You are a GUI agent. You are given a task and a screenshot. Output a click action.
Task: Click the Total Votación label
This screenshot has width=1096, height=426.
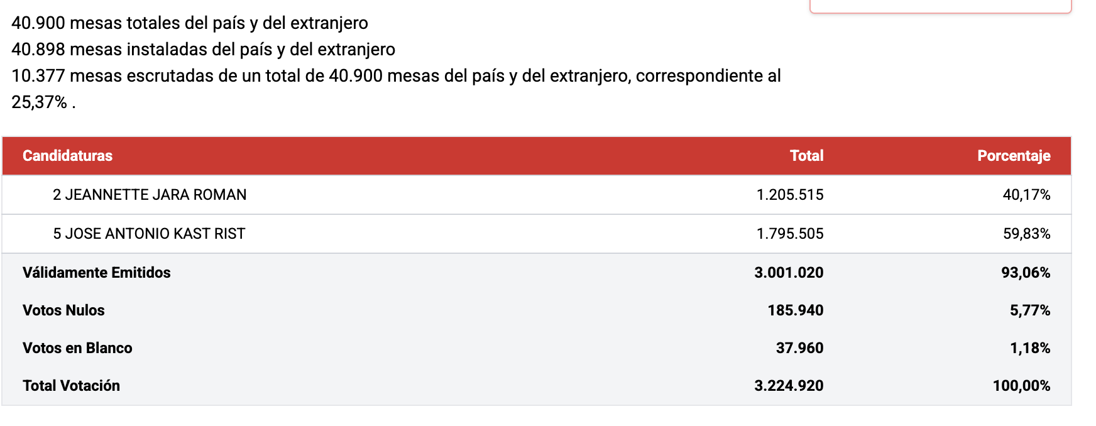point(71,386)
